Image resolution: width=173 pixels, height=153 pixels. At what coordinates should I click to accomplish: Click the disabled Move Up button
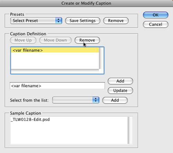pyautogui.click(x=23, y=40)
